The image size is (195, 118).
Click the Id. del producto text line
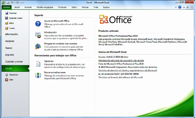coord(119,74)
